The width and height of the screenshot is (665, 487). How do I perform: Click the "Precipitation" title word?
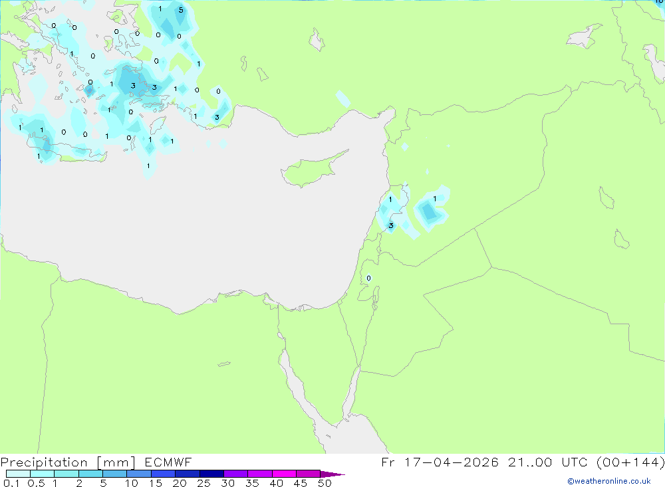(x=44, y=462)
